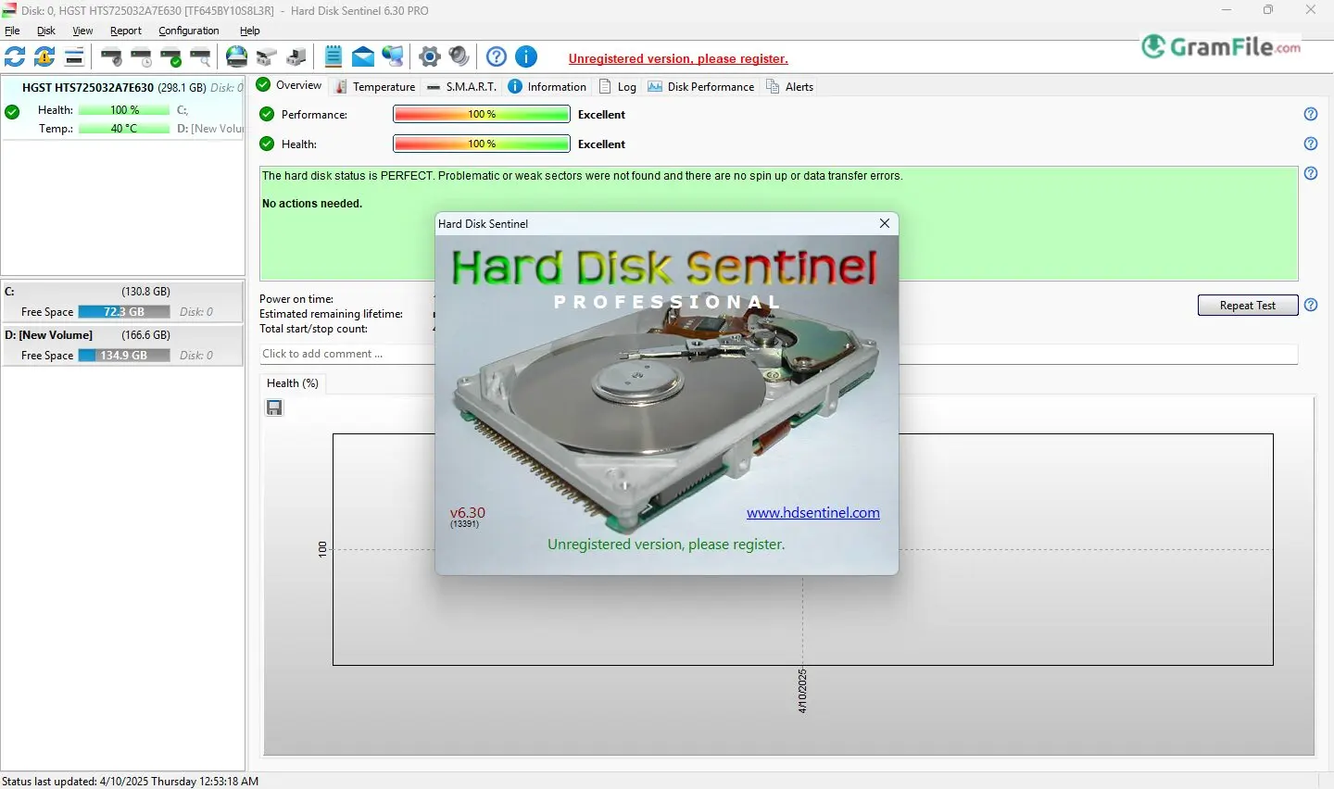The height and width of the screenshot is (789, 1334).
Task: Switch to the Temperature tab
Action: click(375, 86)
